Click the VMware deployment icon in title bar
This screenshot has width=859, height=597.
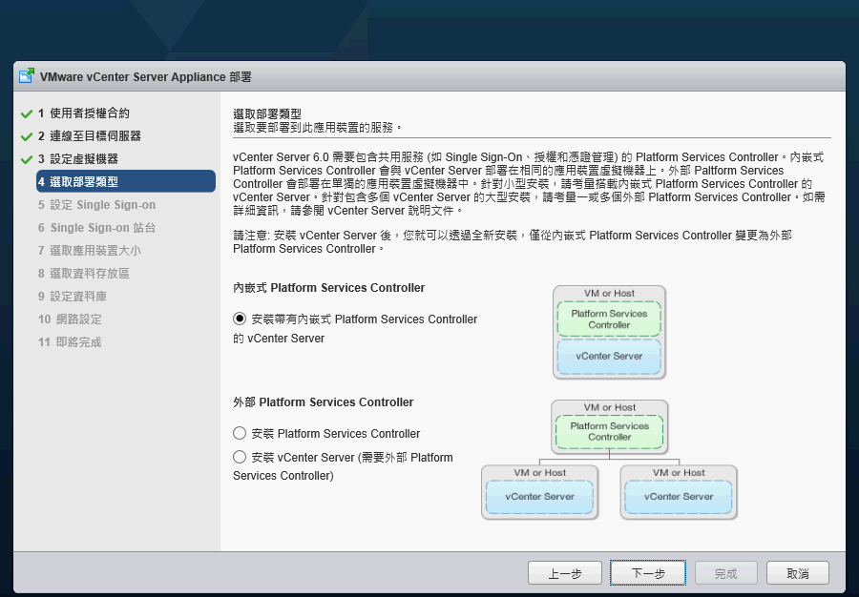tap(27, 75)
